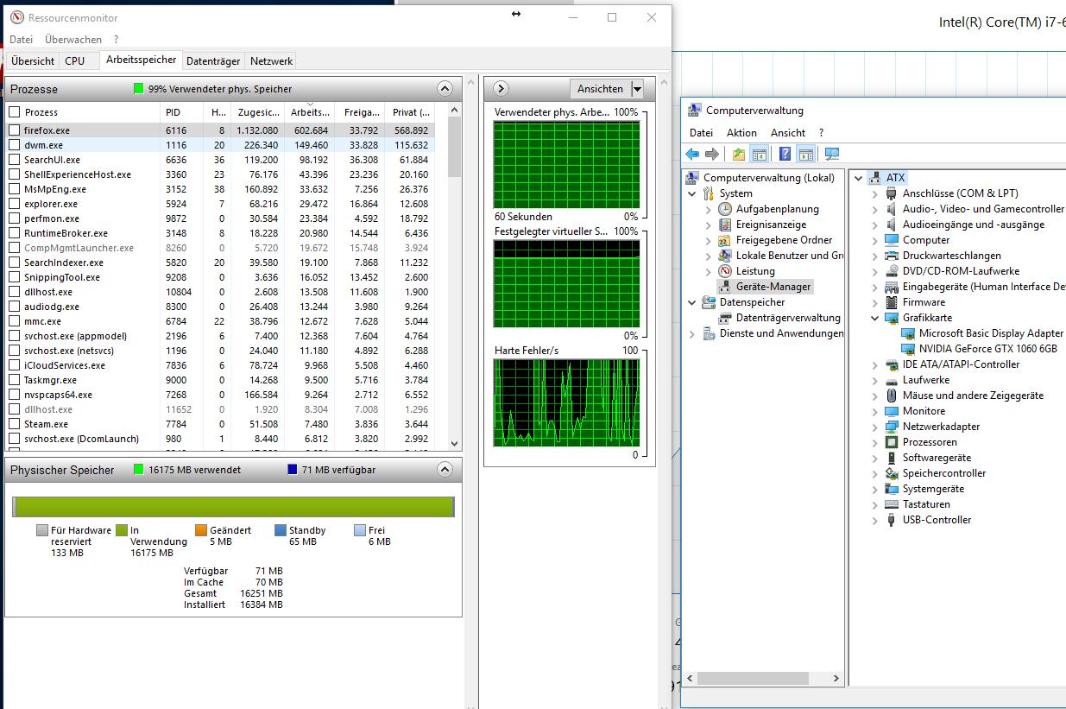Screen dimensions: 1066x709
Task: Collapse the System tree node
Action: [693, 193]
